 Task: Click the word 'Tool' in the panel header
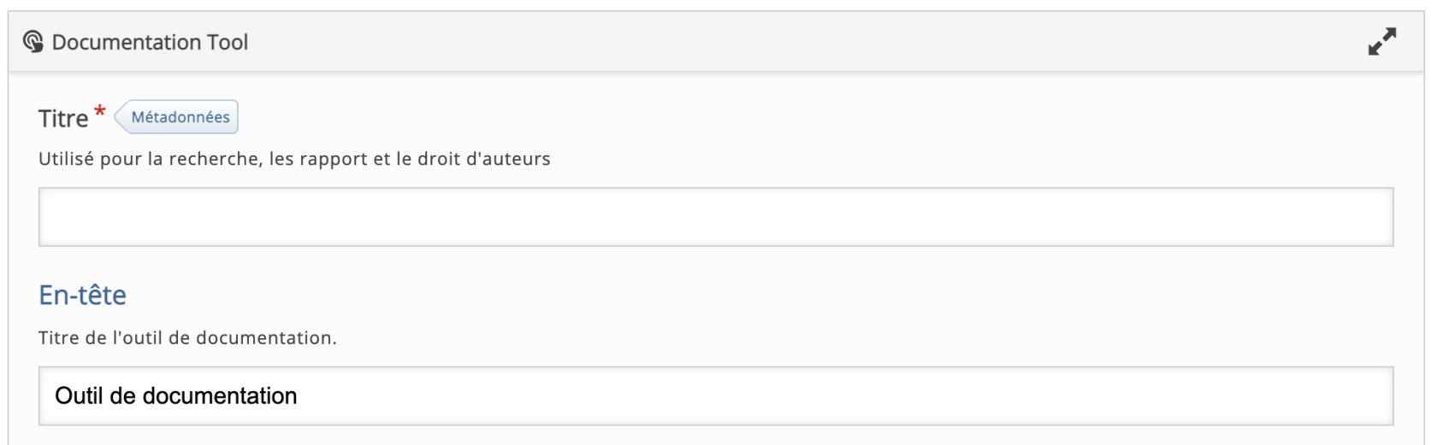tap(228, 42)
